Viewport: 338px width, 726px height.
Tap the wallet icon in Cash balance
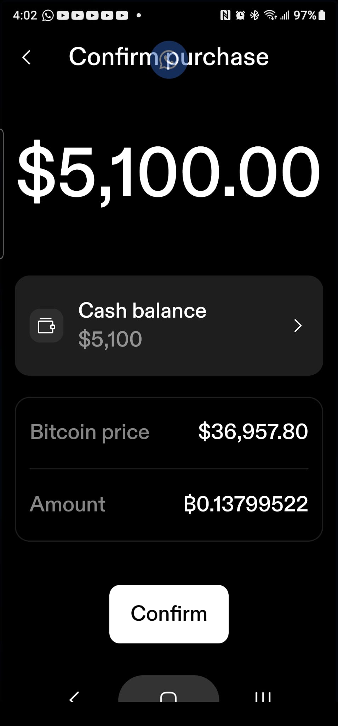pos(46,325)
